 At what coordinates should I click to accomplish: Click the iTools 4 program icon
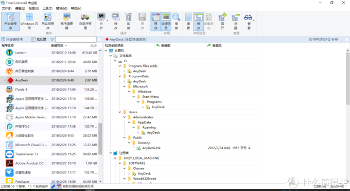tap(9, 90)
